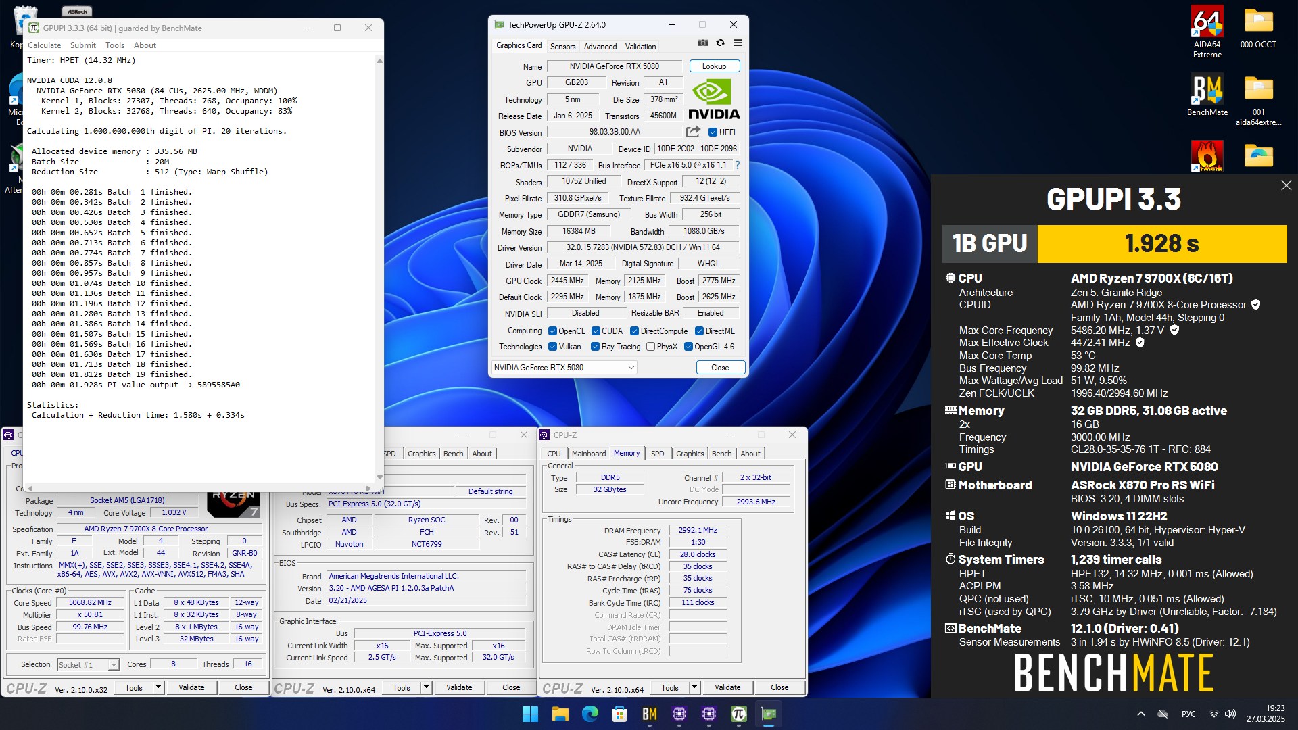The height and width of the screenshot is (730, 1298).
Task: Open Microsoft Edge from taskbar
Action: click(590, 714)
